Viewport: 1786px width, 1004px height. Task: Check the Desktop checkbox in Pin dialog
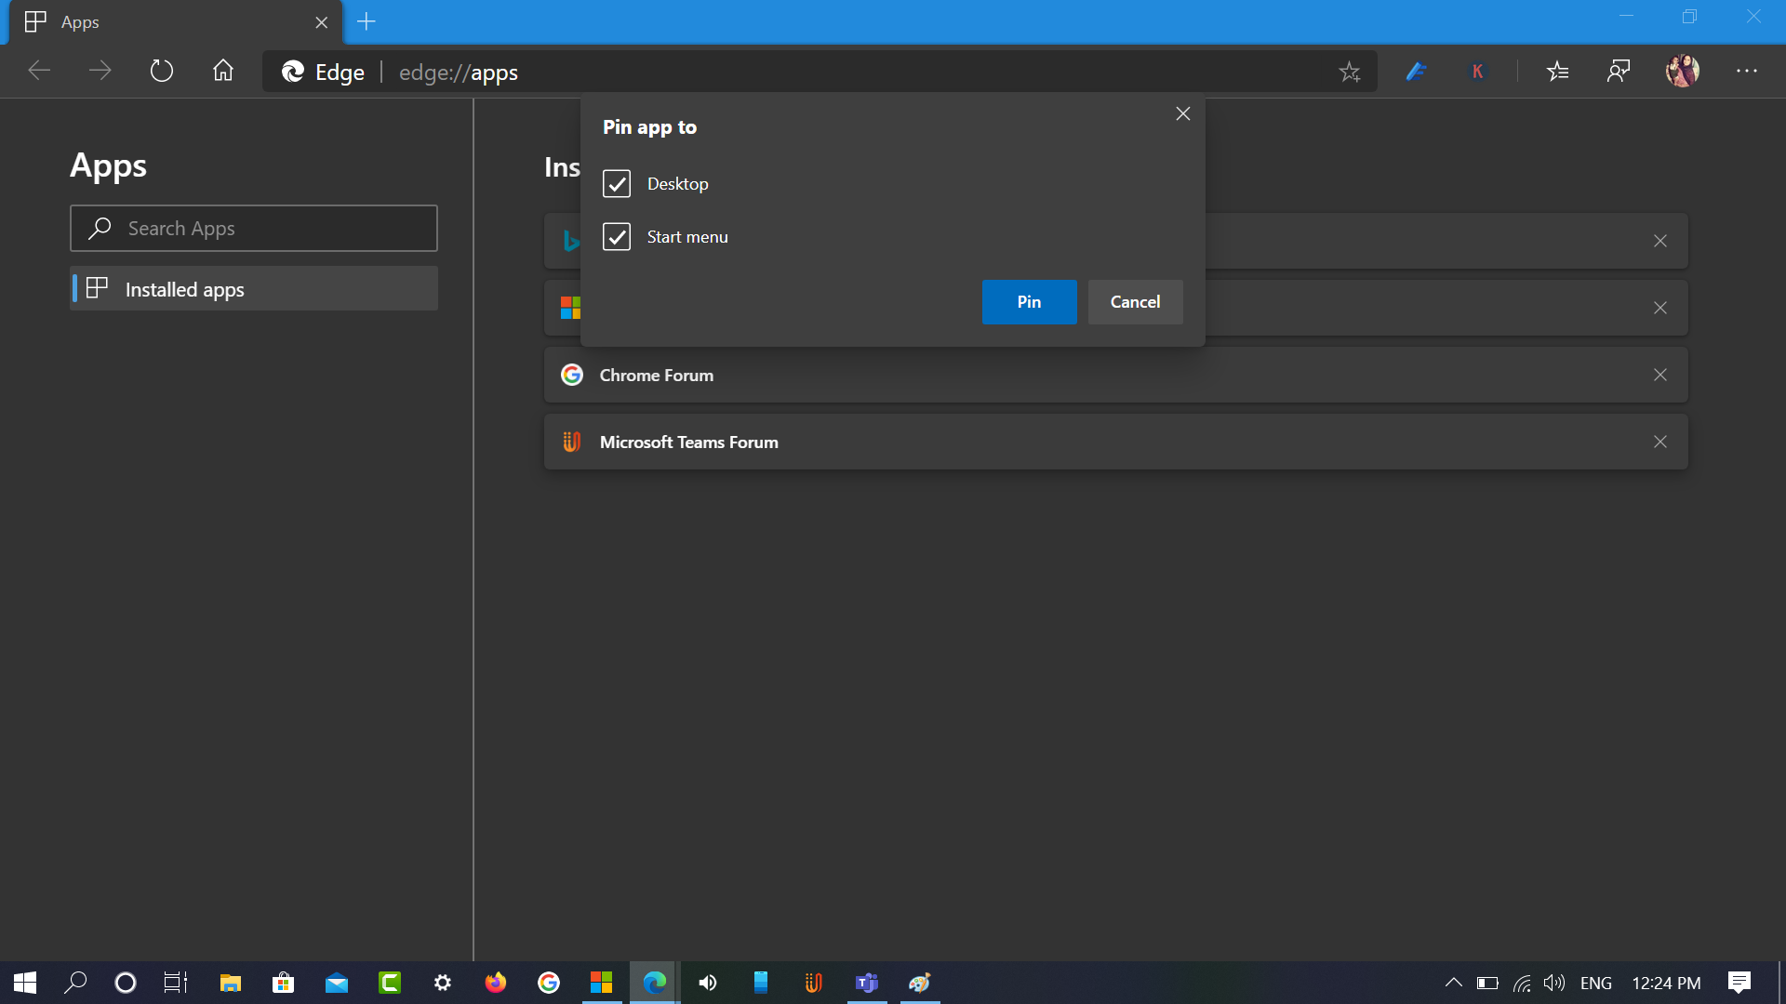[x=617, y=183]
